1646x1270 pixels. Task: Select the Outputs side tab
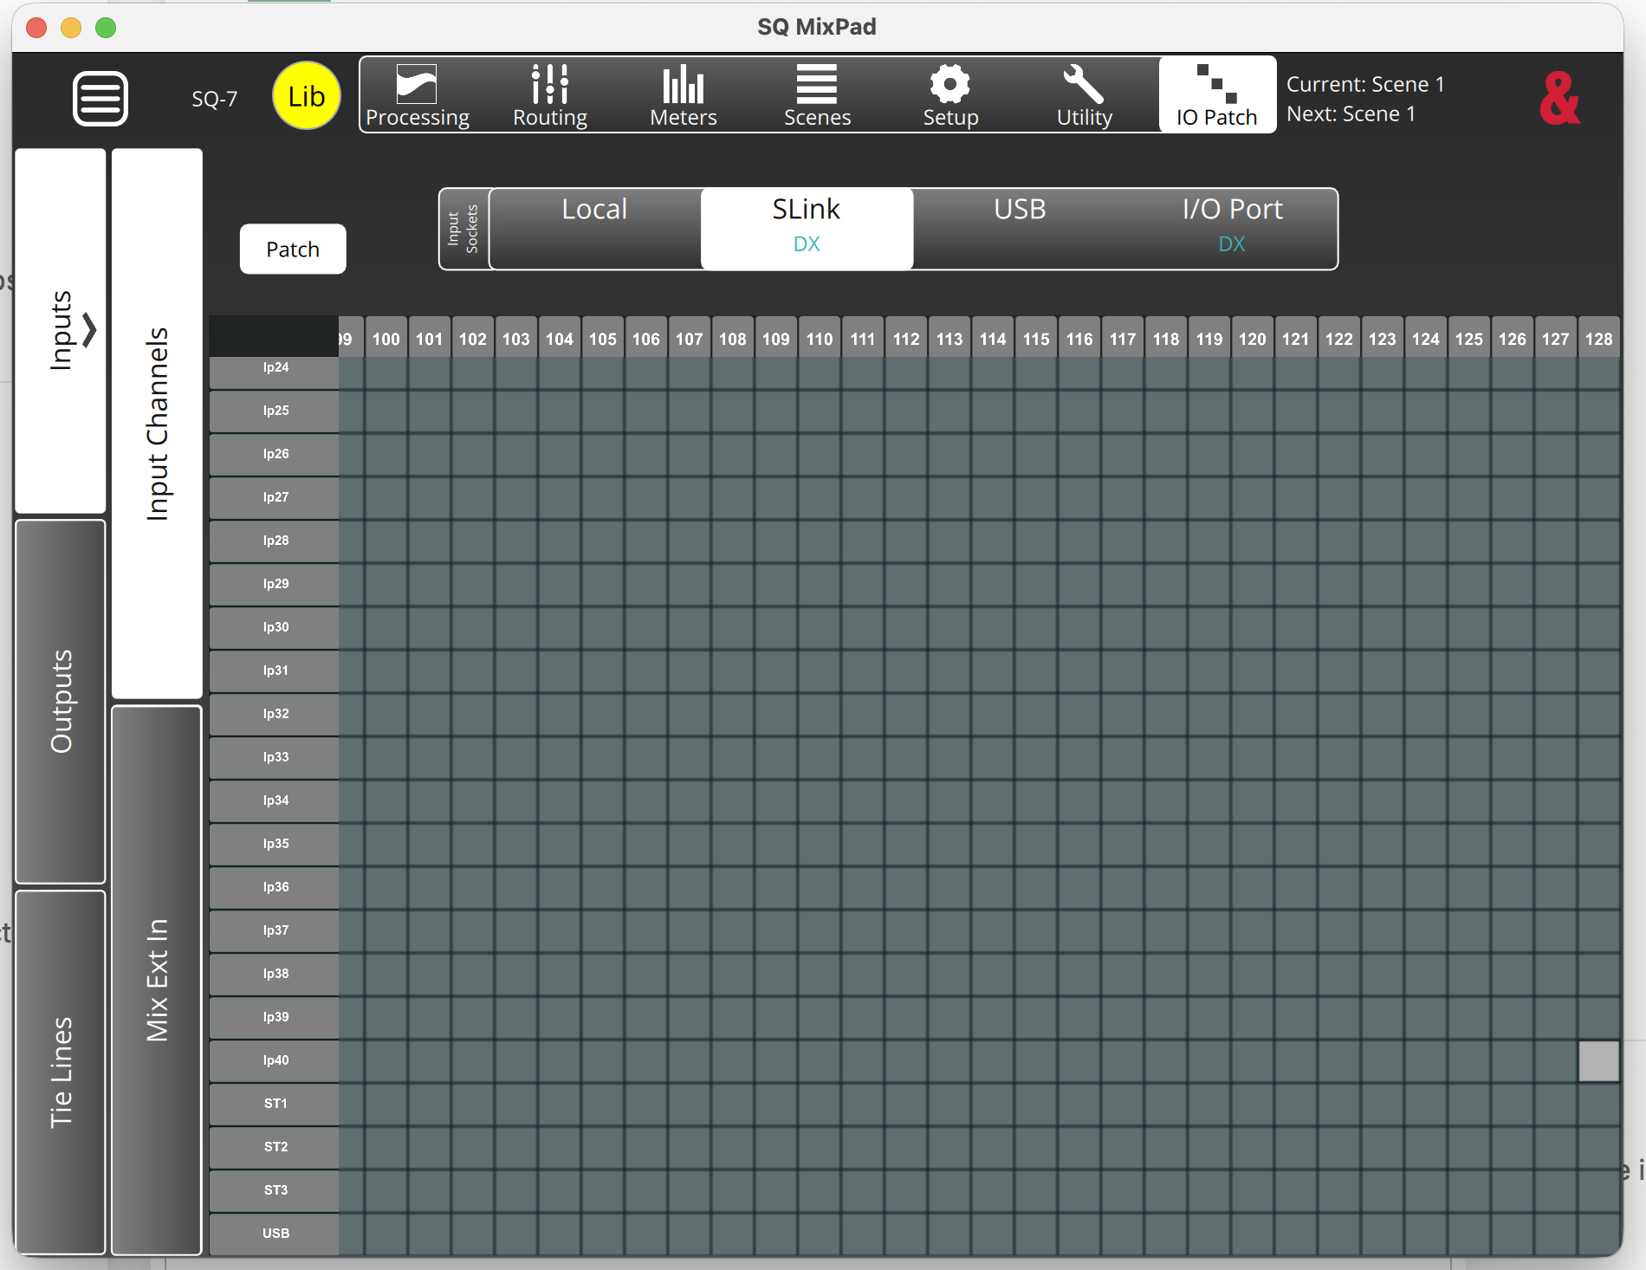(61, 702)
